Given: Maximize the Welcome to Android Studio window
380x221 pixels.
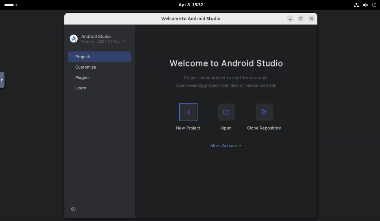Looking at the screenshot, I should 301,19.
